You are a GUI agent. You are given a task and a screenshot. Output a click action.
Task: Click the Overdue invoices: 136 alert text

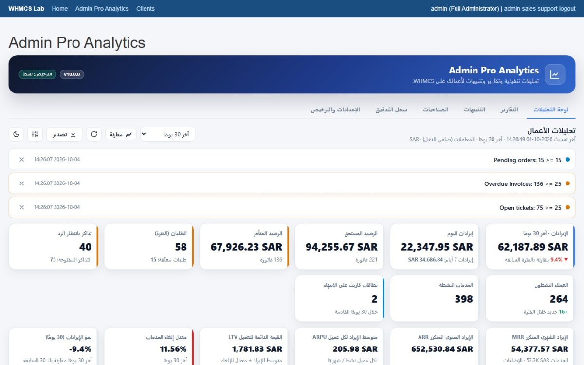[x=523, y=184]
